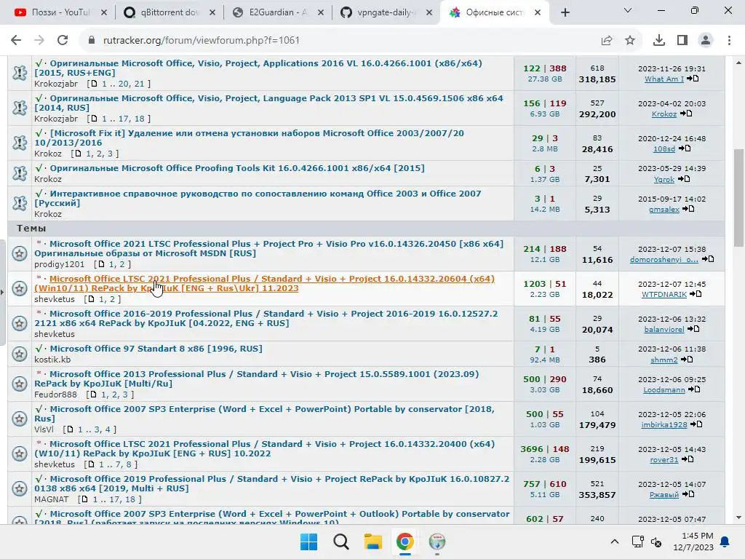Image resolution: width=745 pixels, height=559 pixels.
Task: Jump to last post by balanviorel icon
Action: pyautogui.click(x=693, y=329)
